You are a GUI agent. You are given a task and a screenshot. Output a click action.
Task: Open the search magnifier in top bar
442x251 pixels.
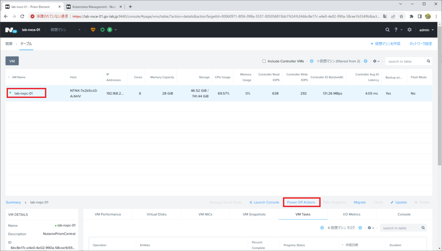[387, 30]
